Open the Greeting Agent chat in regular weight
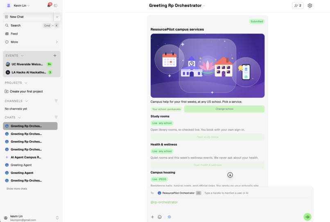The image size is (330, 222). point(30,165)
